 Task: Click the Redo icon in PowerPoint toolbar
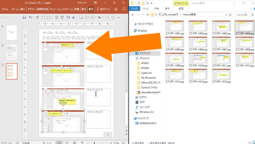[x=37, y=17]
